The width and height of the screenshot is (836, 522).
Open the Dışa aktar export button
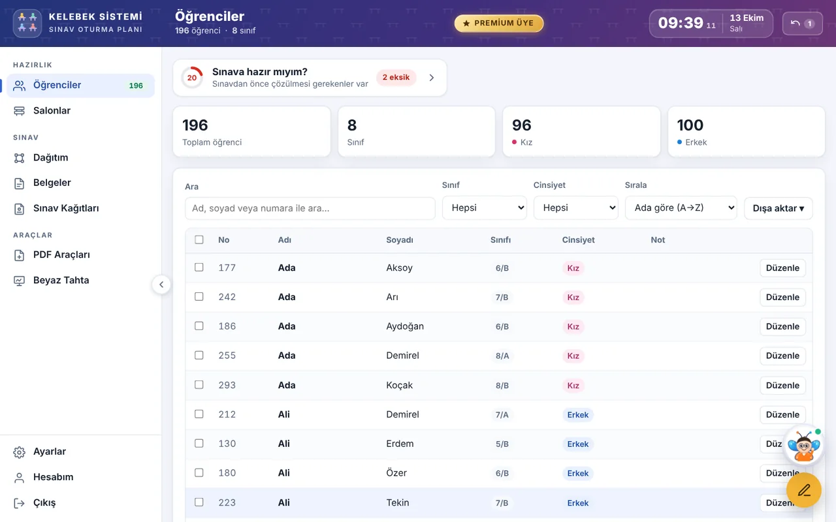point(779,208)
